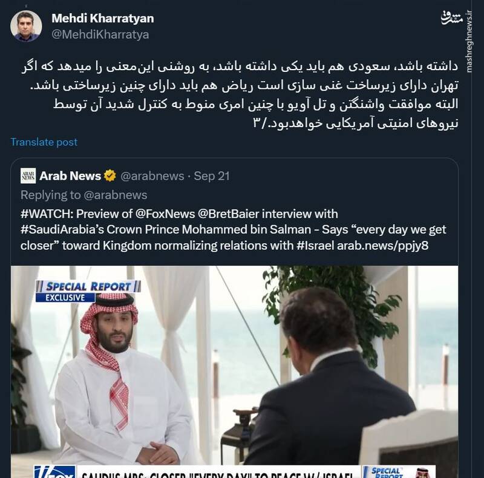
Task: Click the Arab News logo avatar
Action: click(x=27, y=176)
